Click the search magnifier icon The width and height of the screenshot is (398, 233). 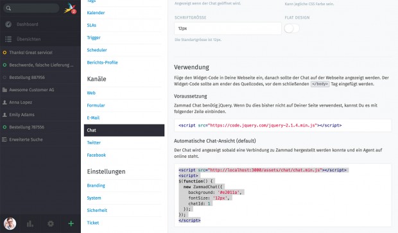8,8
